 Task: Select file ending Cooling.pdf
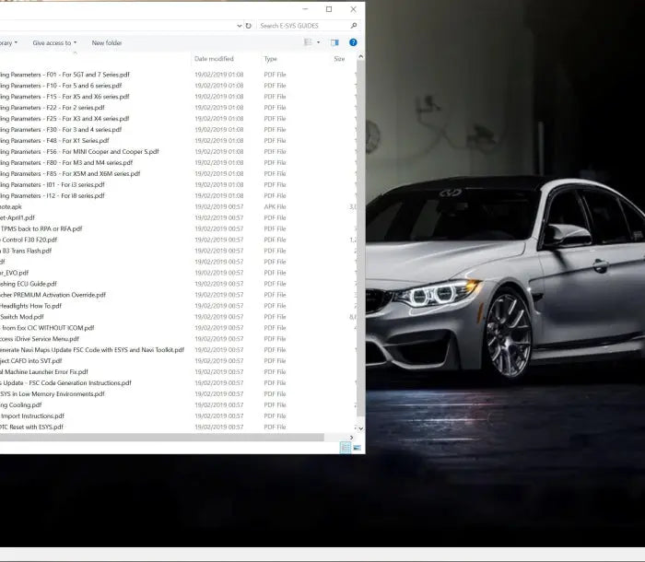pos(21,404)
